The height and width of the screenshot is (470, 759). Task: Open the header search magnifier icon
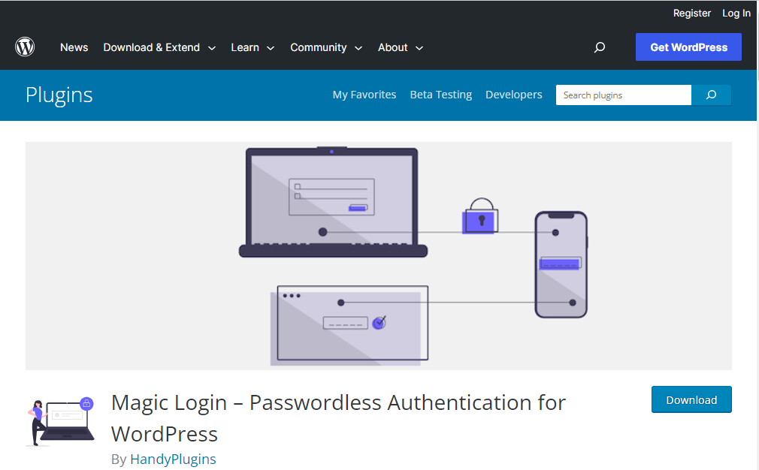tap(600, 47)
